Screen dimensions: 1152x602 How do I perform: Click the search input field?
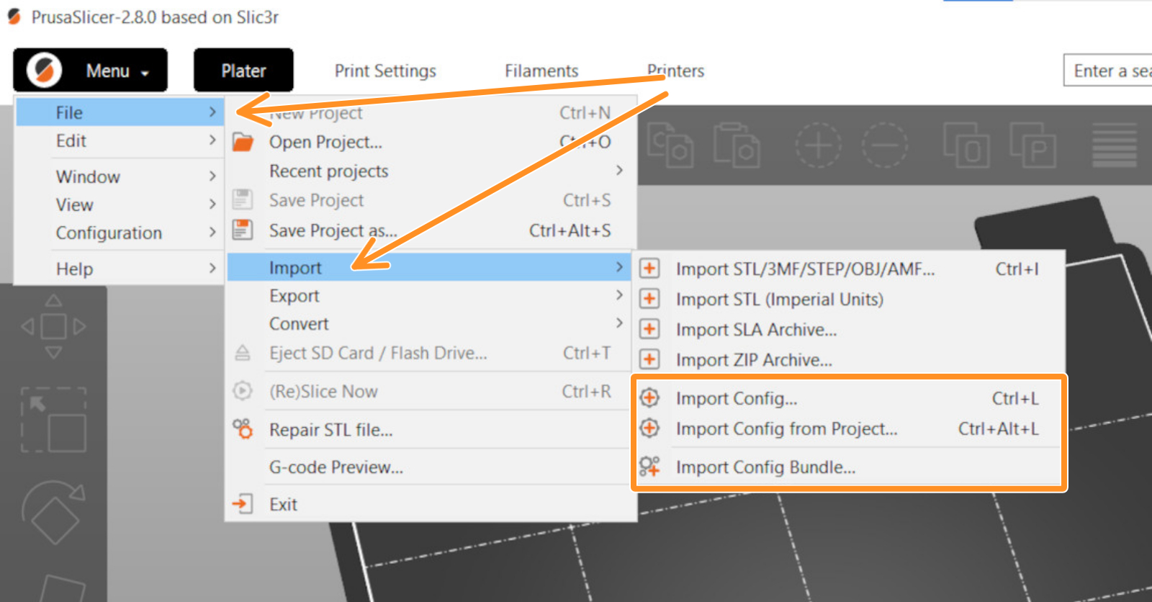pyautogui.click(x=1108, y=71)
